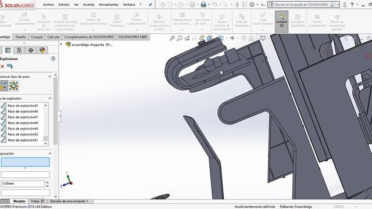Switch to the Diseño tab
Image resolution: width=372 pixels, height=209 pixels.
click(21, 37)
